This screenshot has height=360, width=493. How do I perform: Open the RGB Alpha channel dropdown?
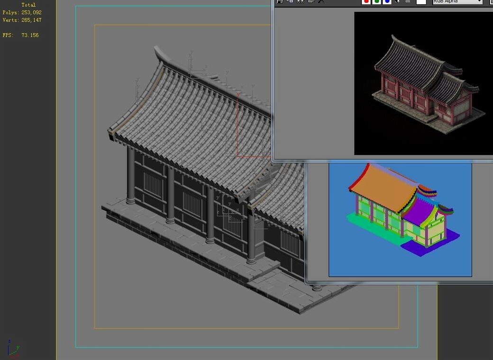(457, 1)
